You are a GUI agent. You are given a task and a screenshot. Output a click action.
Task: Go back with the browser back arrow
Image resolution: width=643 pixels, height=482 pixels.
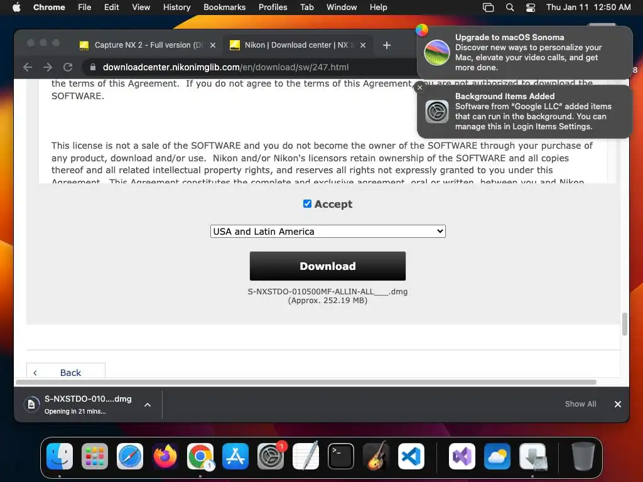coord(28,67)
